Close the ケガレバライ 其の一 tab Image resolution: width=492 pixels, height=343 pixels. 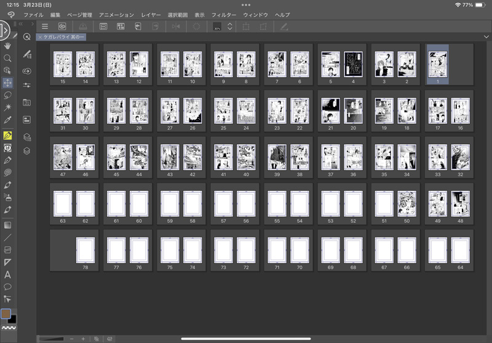tap(40, 37)
